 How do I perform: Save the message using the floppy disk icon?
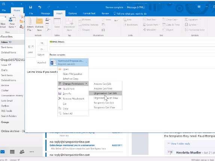coord(30,7)
